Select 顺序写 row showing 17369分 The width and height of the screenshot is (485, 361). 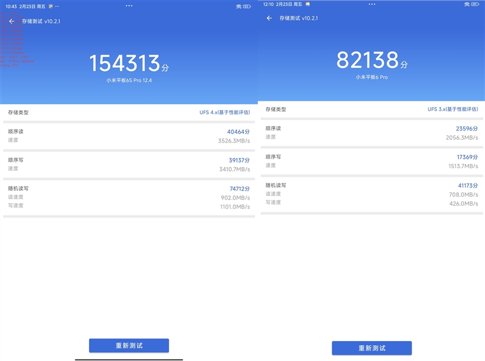click(x=372, y=161)
